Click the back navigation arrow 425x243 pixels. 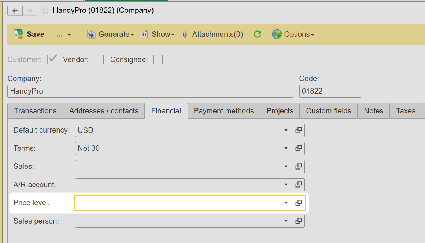[x=15, y=11]
